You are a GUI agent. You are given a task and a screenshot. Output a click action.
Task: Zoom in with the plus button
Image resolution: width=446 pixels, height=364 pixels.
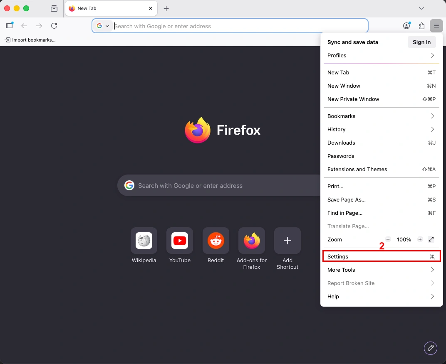click(420, 239)
